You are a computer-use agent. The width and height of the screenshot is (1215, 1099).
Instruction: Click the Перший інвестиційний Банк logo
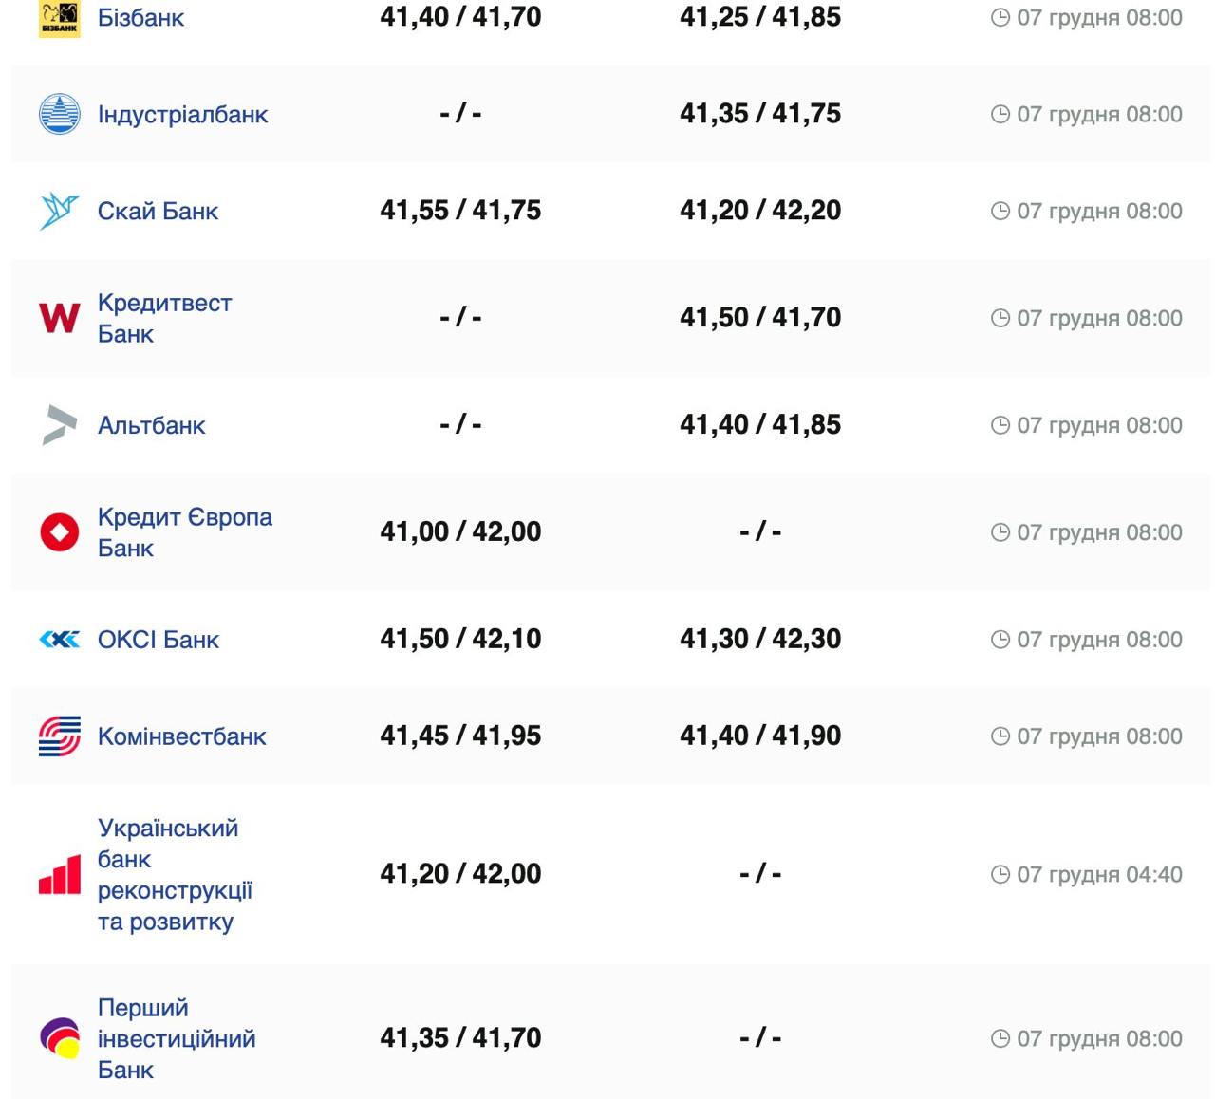[59, 1038]
